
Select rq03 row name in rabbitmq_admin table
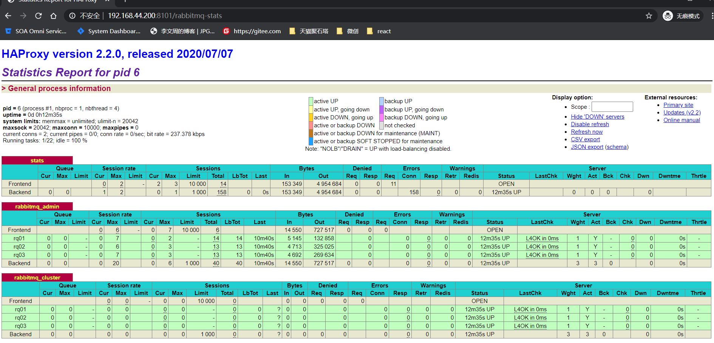pyautogui.click(x=19, y=255)
